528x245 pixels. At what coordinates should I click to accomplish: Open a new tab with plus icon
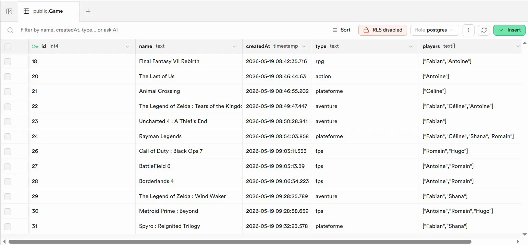tap(88, 11)
